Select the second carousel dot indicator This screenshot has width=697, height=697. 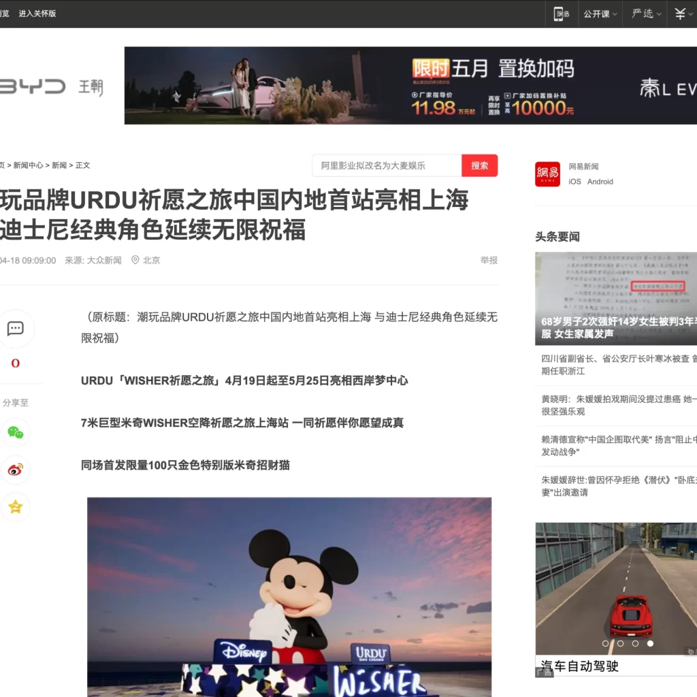pos(621,644)
